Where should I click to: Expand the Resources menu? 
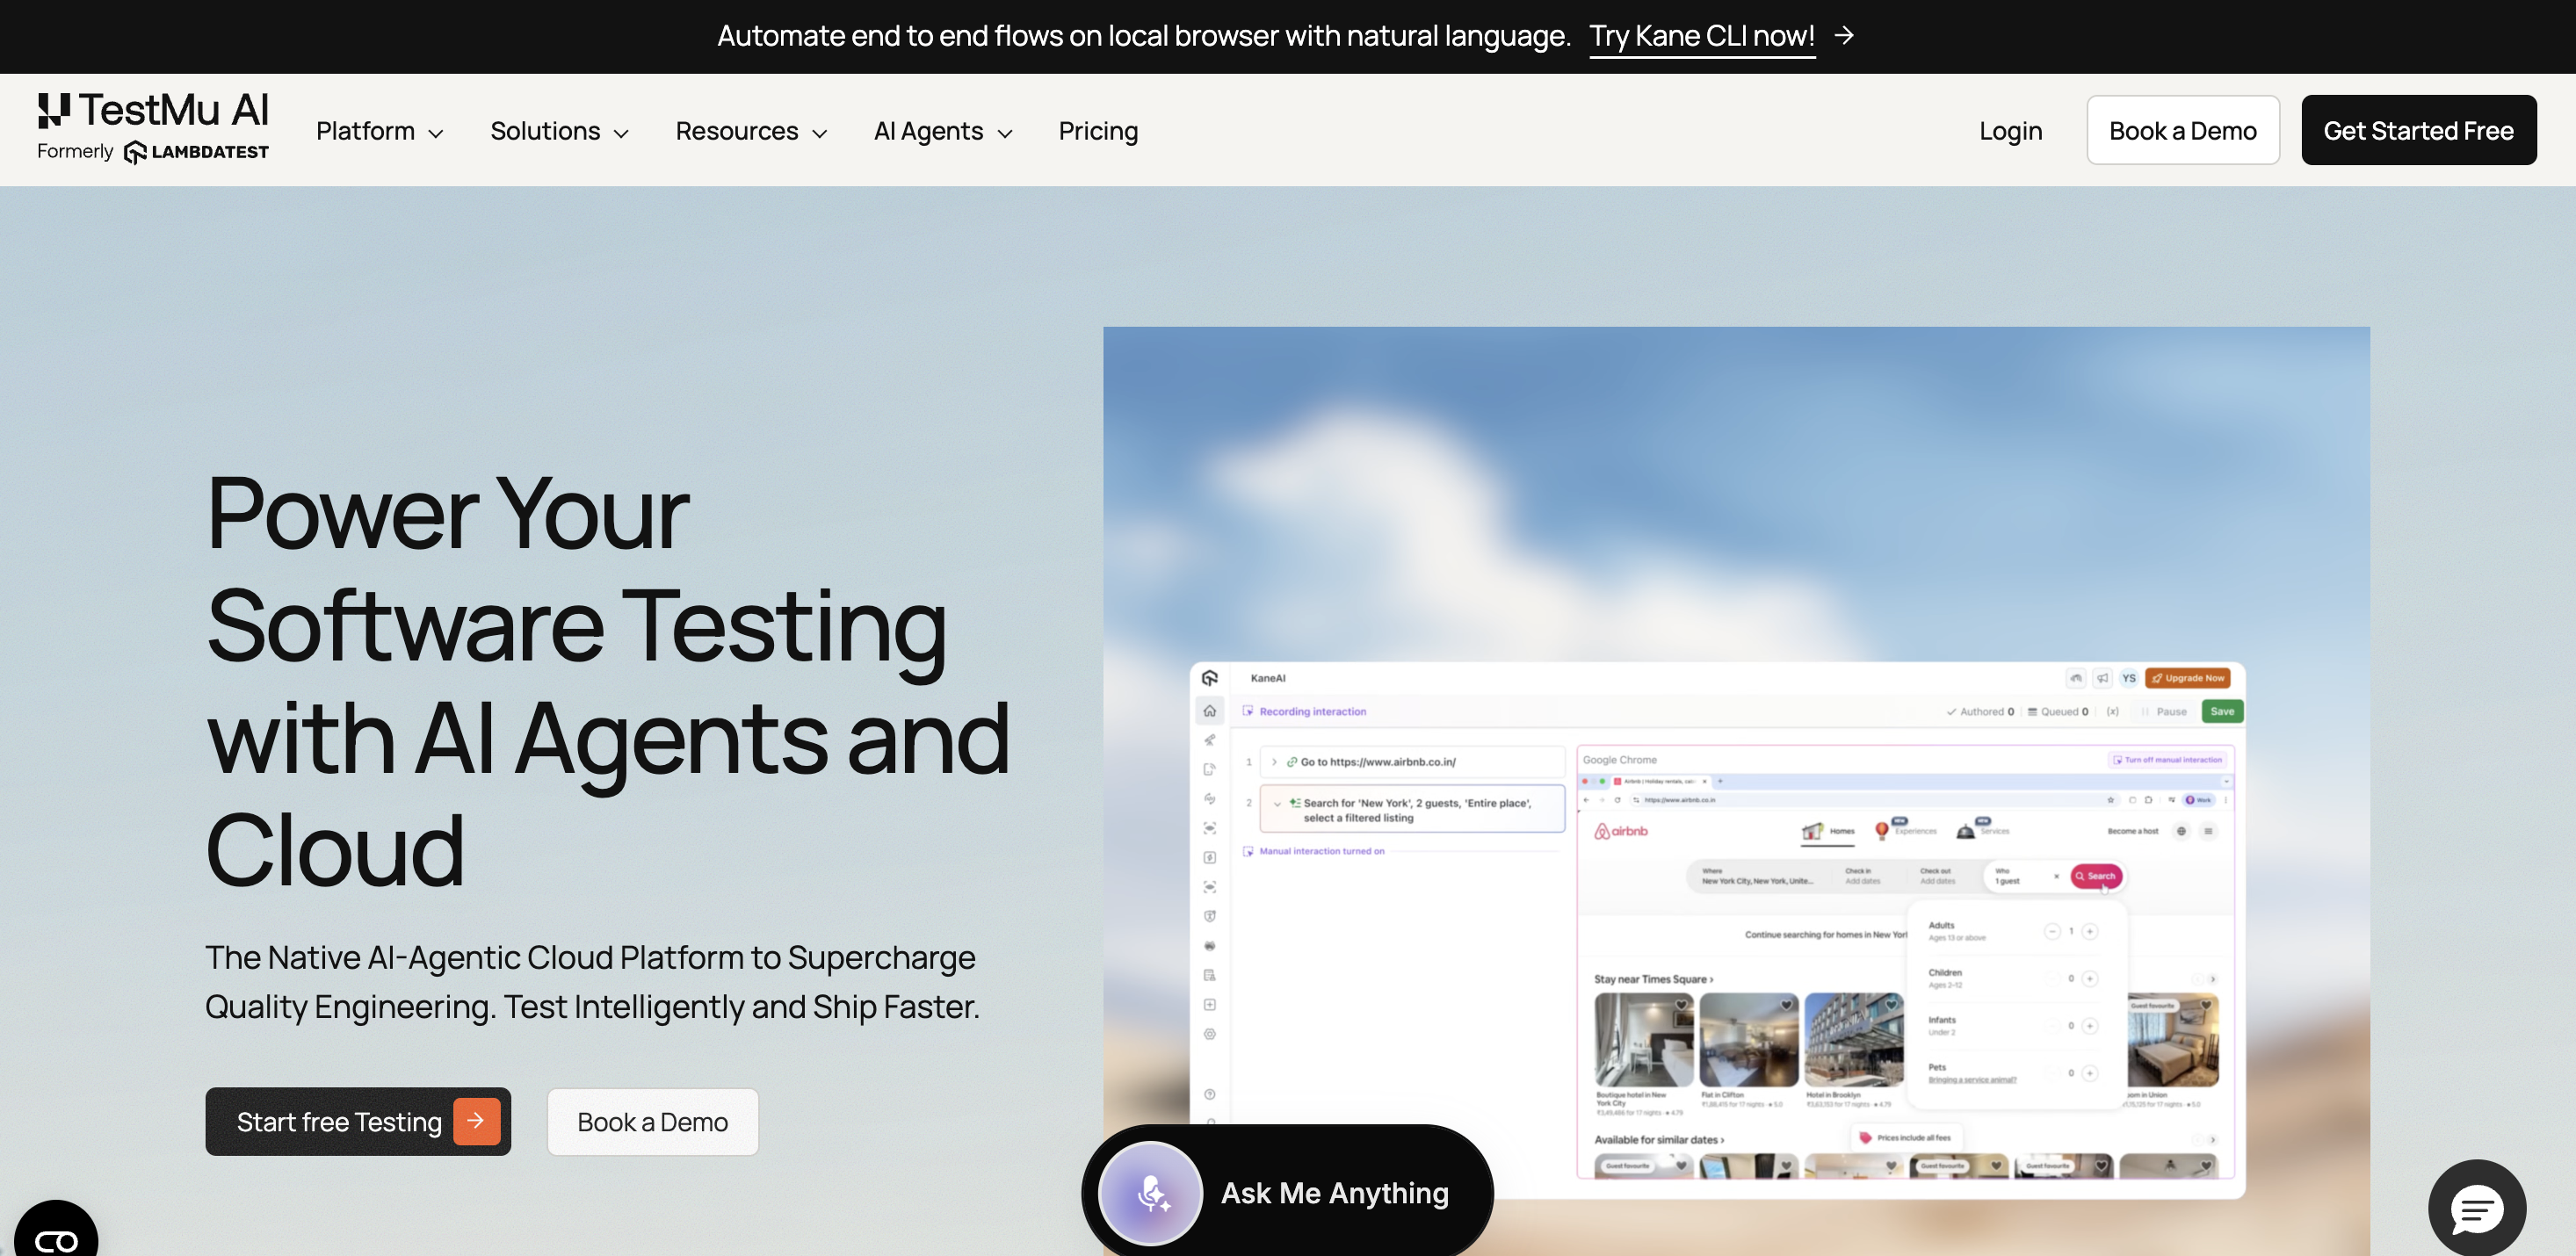pos(751,131)
